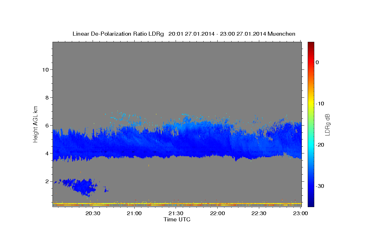
Task: Click the height tick label 8
Action: tap(47, 97)
